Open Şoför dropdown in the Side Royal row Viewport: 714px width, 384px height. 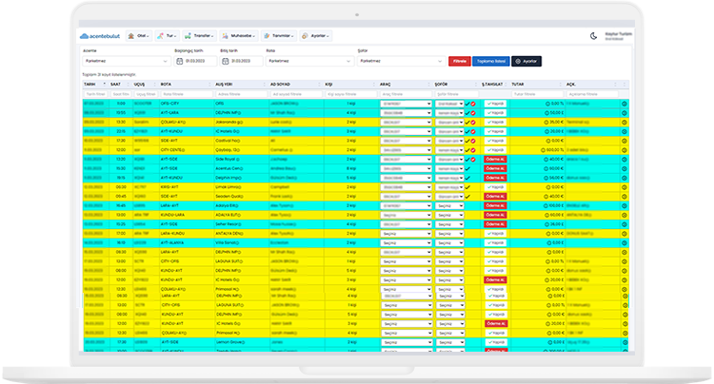click(449, 160)
